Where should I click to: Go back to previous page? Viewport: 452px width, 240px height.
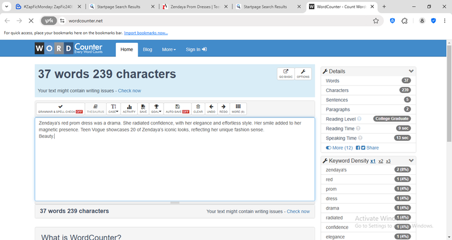click(x=7, y=21)
